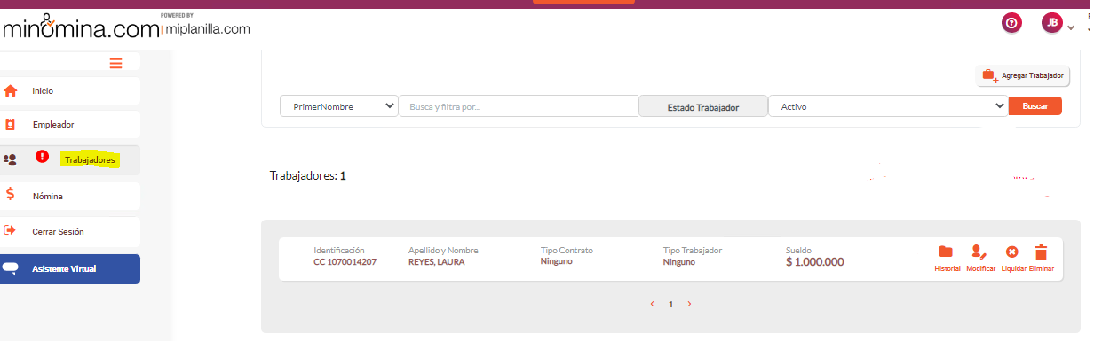This screenshot has width=1102, height=341.
Task: Open the PrimerNombre filter dropdown
Action: [x=339, y=106]
